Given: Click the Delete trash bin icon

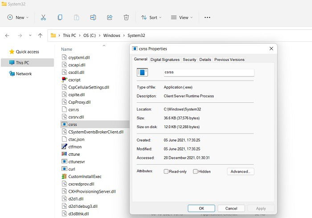Looking at the screenshot, I should coord(126,17).
